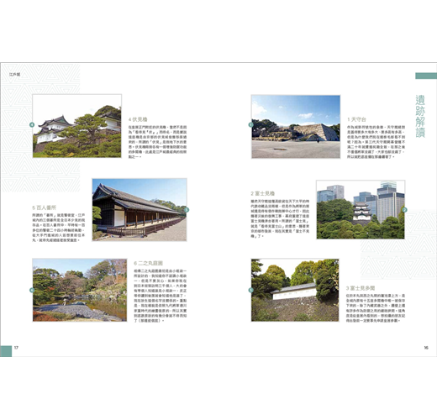Open the 百人番所 long guardhouse photo
The image size is (437, 420).
click(140, 209)
